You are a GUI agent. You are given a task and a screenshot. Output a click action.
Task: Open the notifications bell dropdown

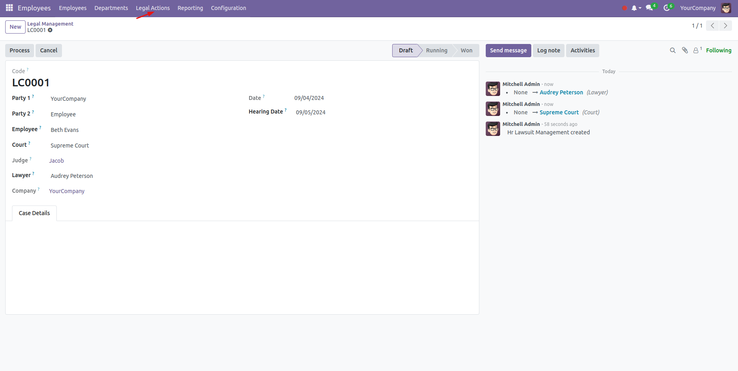pos(636,8)
